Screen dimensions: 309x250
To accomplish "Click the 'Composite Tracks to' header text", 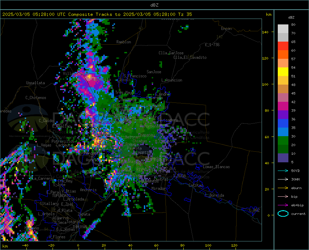I will click(x=94, y=14).
